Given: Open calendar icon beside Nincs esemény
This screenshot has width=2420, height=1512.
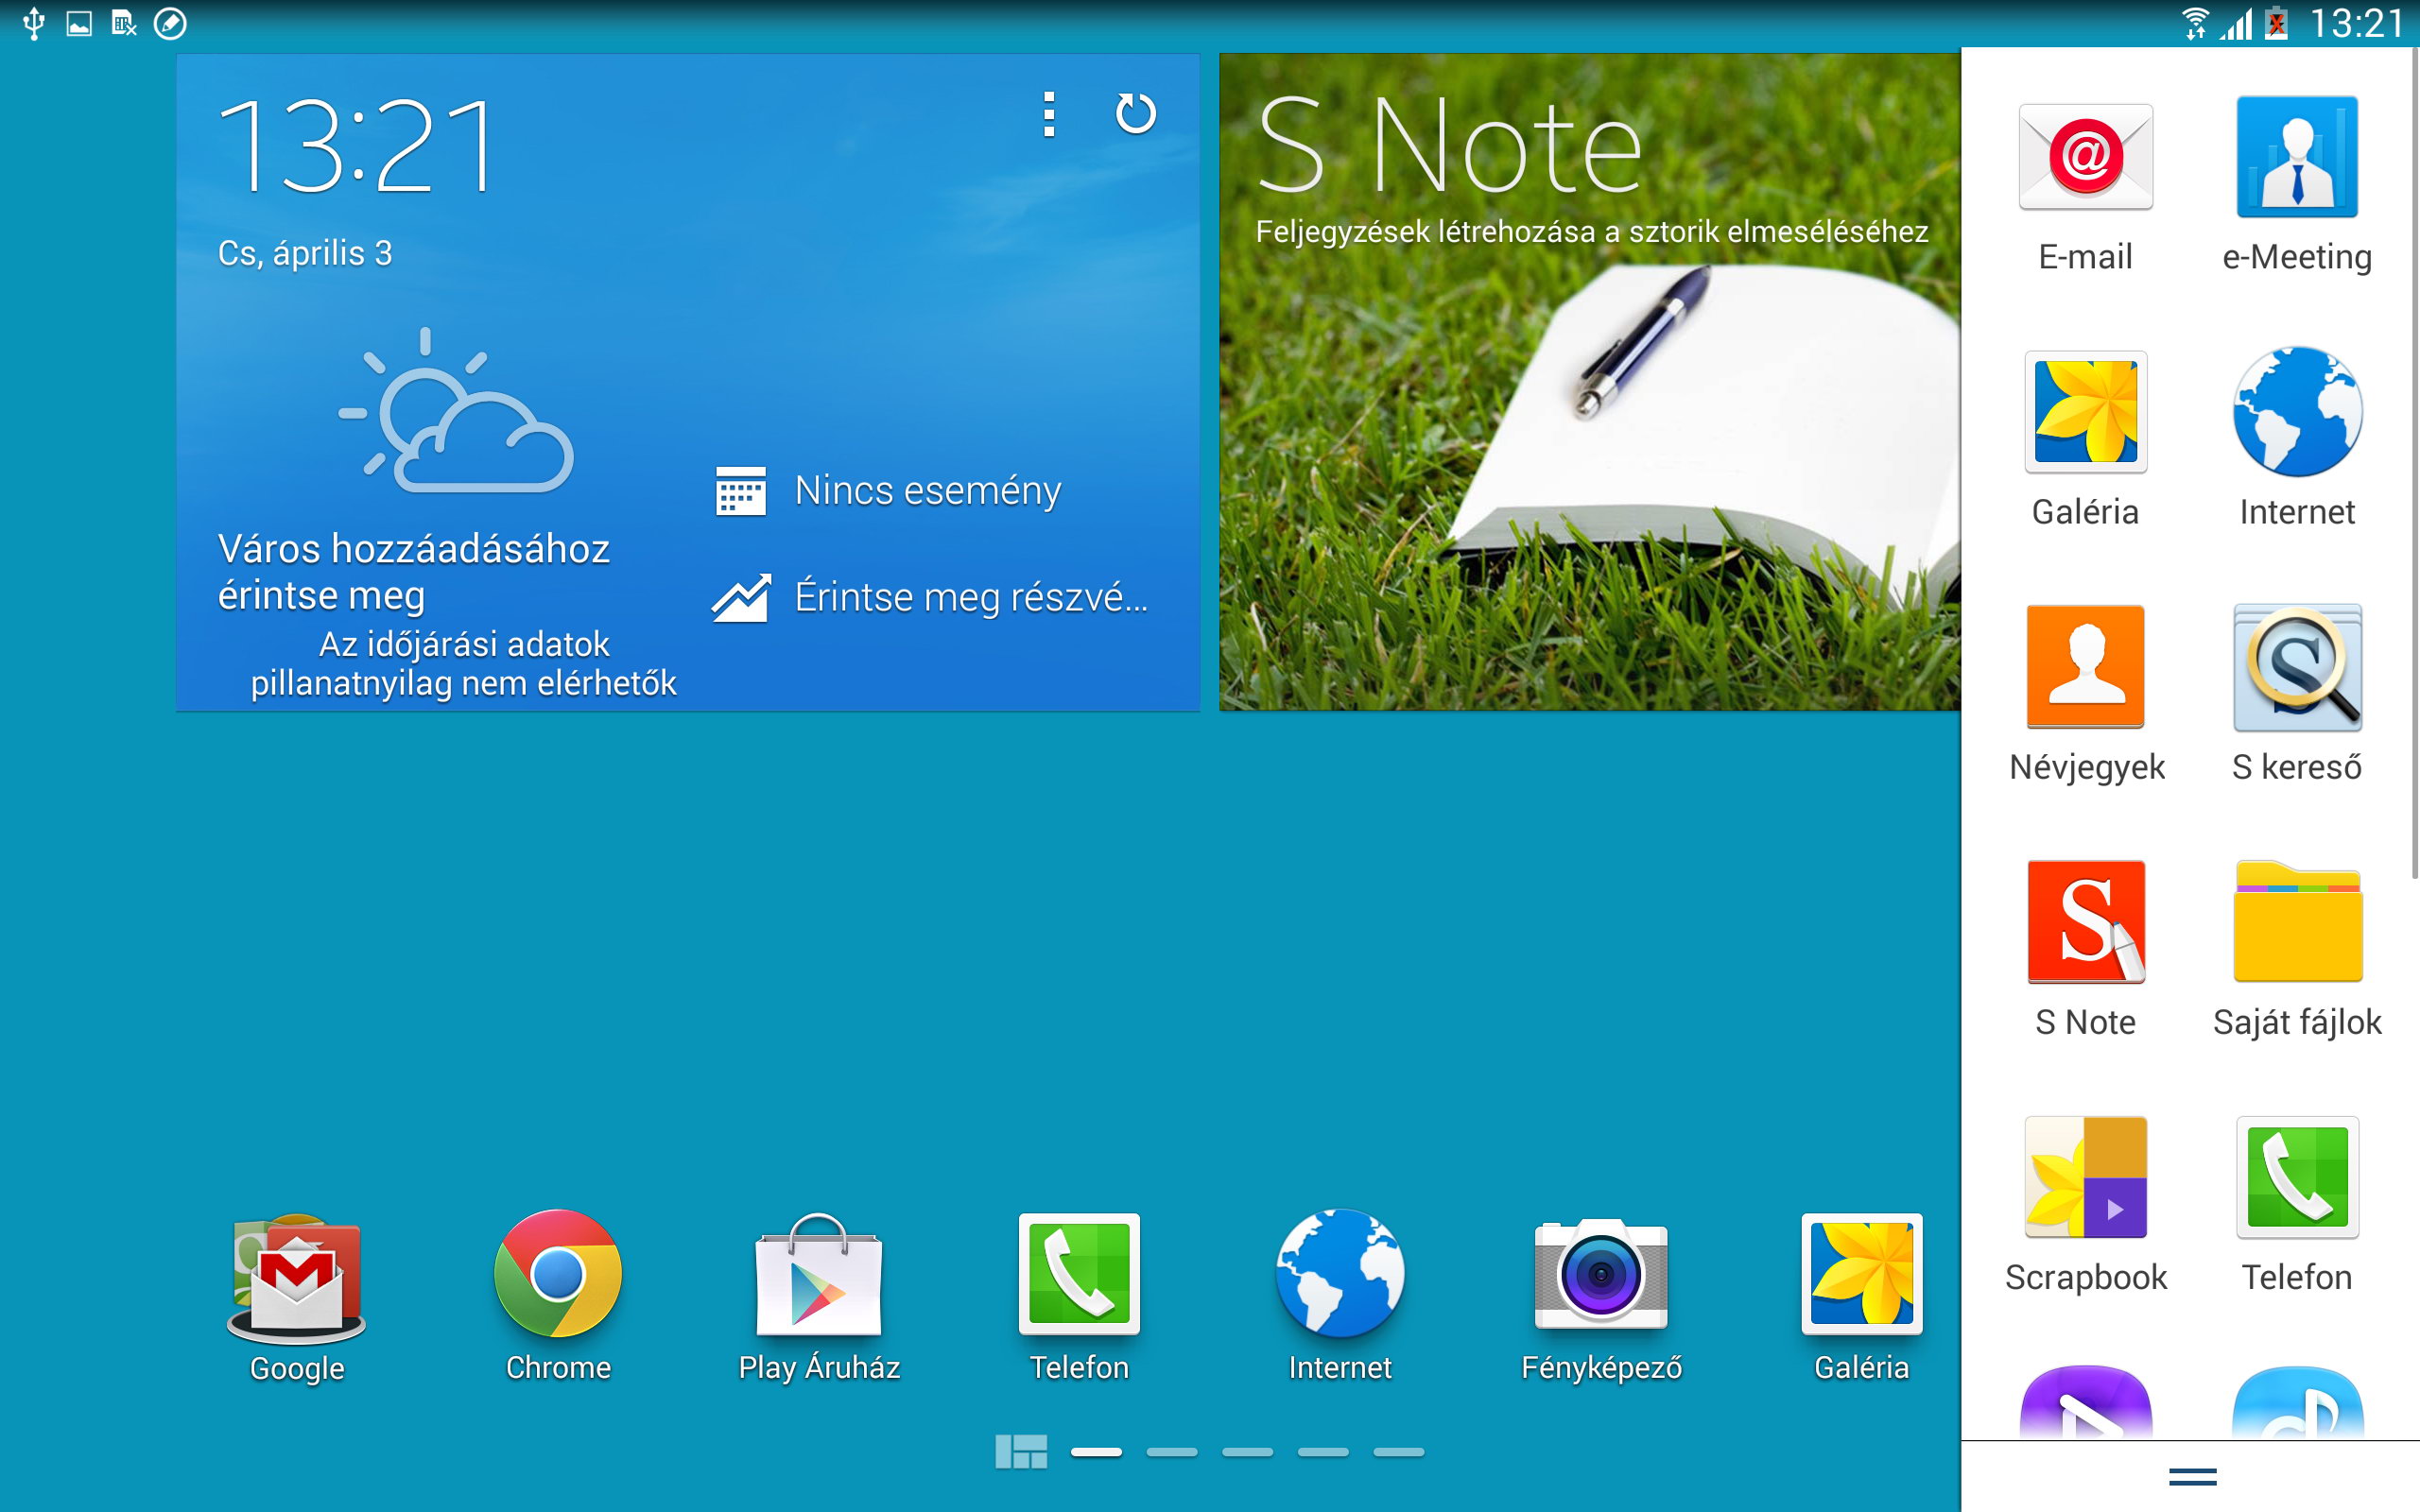Looking at the screenshot, I should click(740, 491).
